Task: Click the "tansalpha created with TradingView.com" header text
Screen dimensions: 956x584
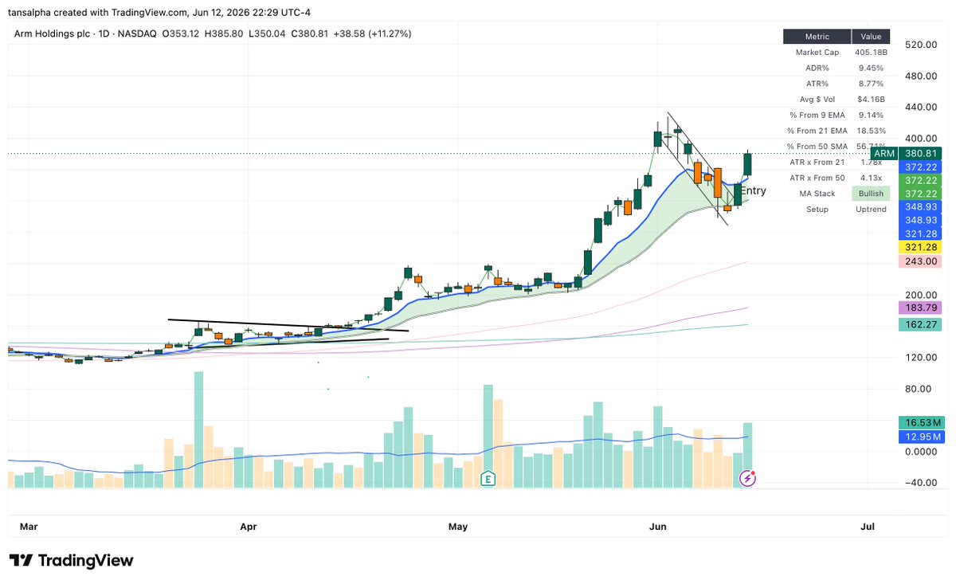Action: (x=100, y=13)
